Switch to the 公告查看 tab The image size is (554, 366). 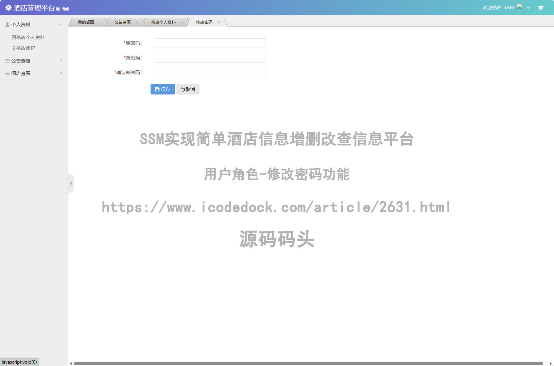coord(122,22)
